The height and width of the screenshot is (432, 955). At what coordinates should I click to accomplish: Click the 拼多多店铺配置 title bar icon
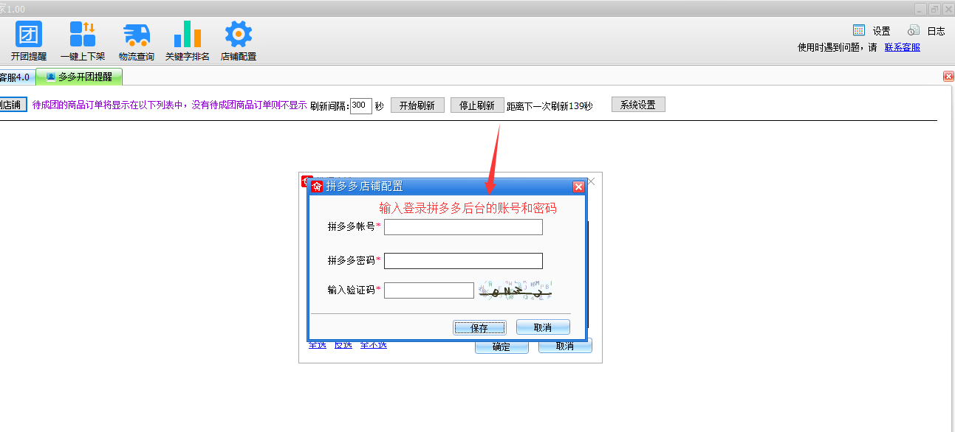tap(318, 187)
